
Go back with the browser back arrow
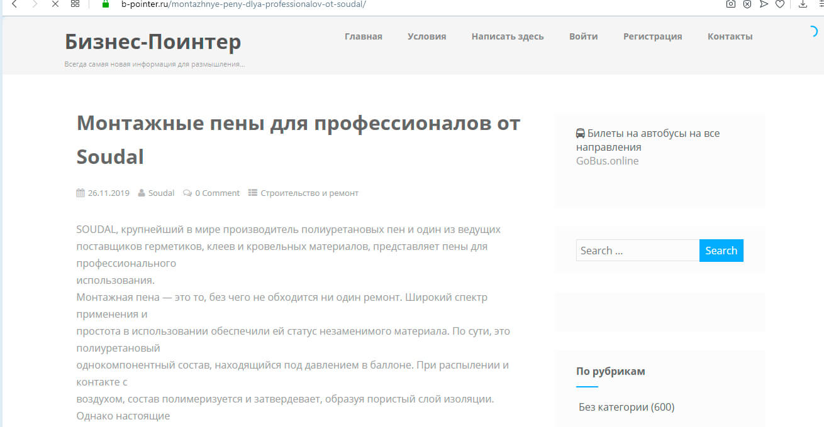[x=14, y=4]
